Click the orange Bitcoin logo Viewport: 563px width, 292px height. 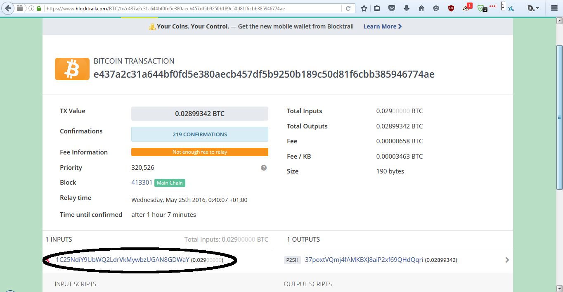click(72, 69)
